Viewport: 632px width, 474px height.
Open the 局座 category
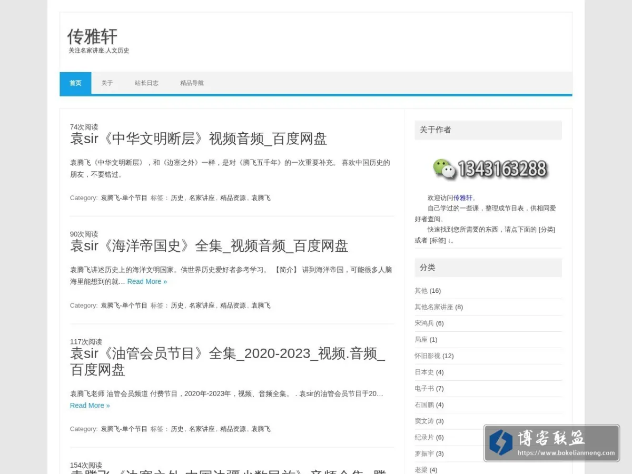[x=421, y=340]
